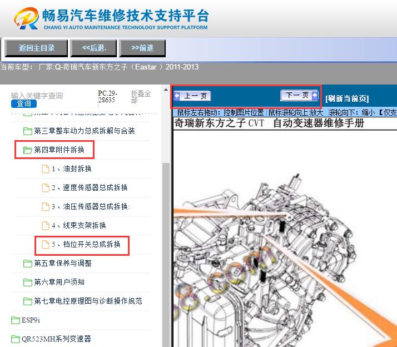397x347 pixels.
Task: Click folder icon of 第六章用户须知
Action: pos(27,282)
